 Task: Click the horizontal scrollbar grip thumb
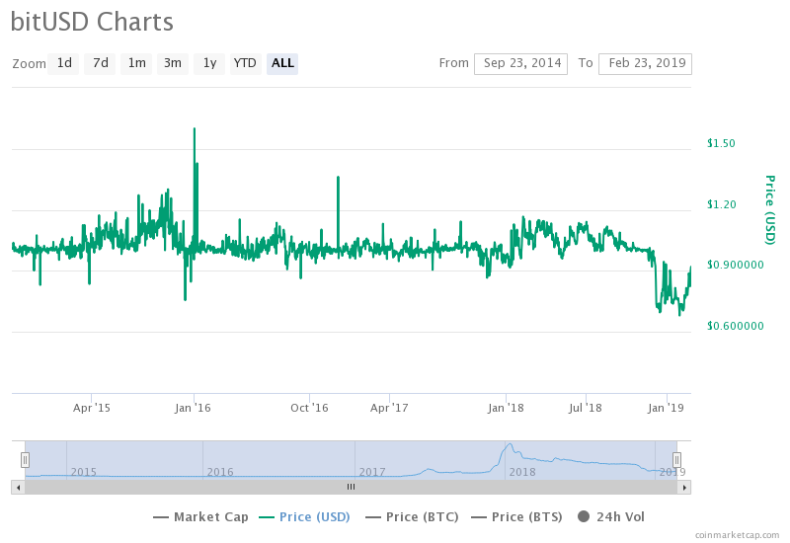[352, 487]
